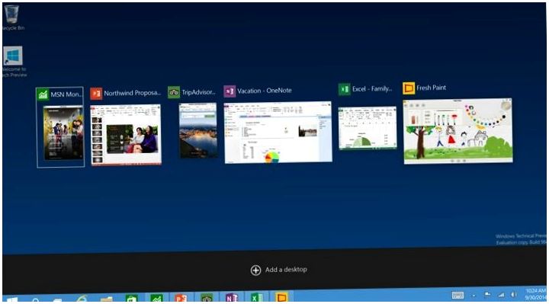Click the 'Add a desktop' label
Viewport: 549px width, 304px height.
coord(286,270)
